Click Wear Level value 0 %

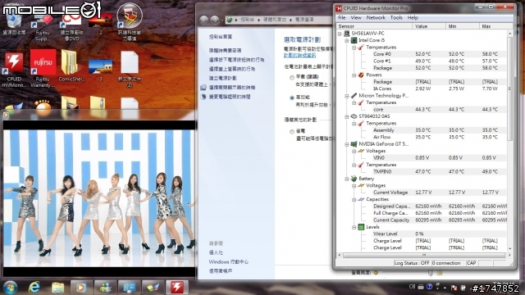point(419,234)
